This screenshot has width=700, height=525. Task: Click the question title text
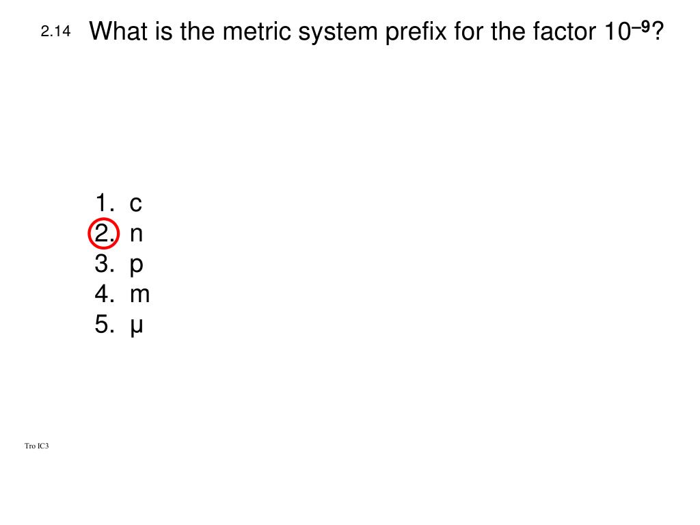coord(377,31)
